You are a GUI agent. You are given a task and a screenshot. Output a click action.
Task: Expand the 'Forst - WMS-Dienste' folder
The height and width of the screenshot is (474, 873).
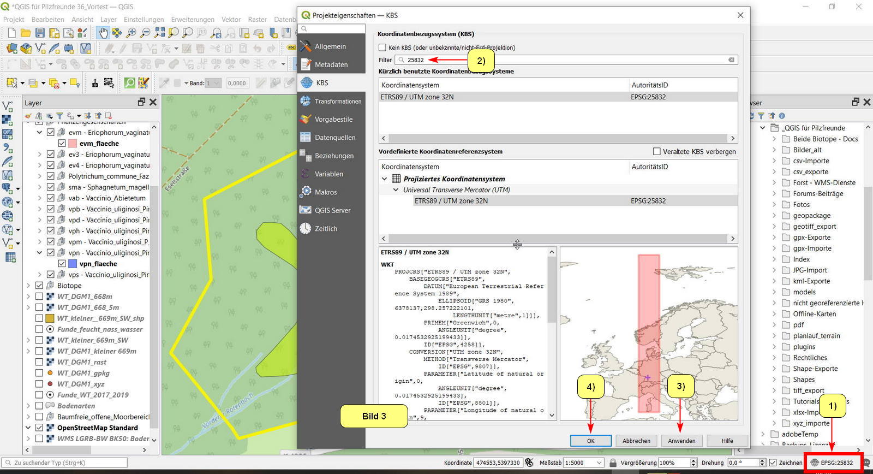tap(774, 182)
